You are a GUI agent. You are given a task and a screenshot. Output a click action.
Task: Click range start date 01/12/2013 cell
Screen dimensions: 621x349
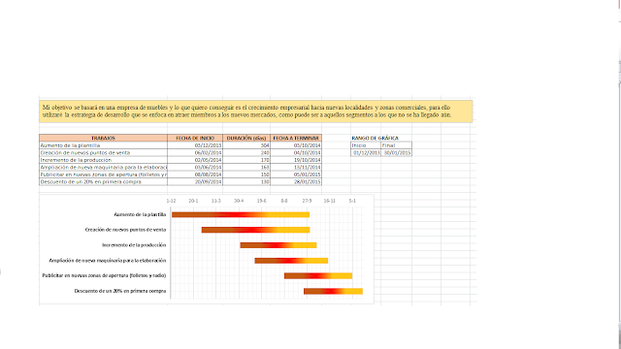click(x=366, y=153)
